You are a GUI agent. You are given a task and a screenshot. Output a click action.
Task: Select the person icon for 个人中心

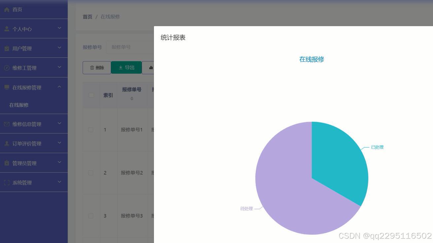(6, 29)
